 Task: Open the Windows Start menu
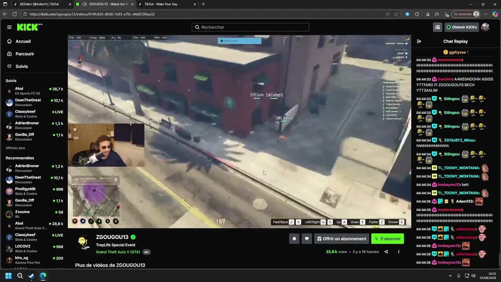tap(8, 276)
